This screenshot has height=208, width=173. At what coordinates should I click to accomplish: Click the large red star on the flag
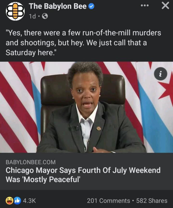pos(167,88)
